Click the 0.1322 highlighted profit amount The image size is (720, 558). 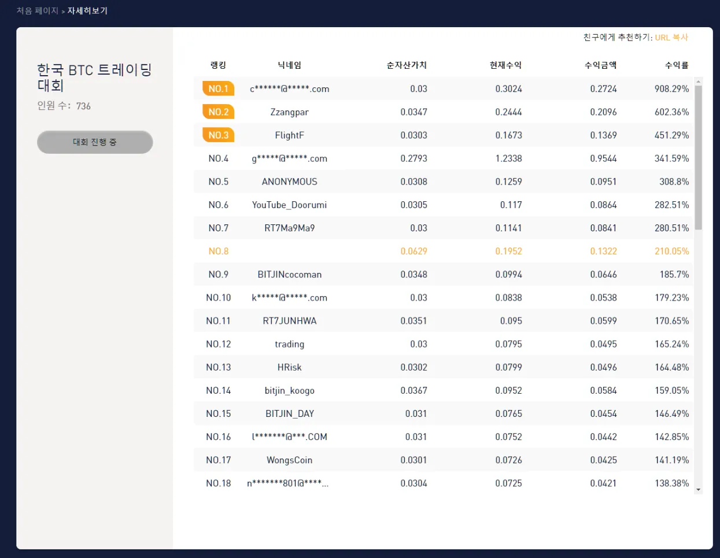point(603,251)
